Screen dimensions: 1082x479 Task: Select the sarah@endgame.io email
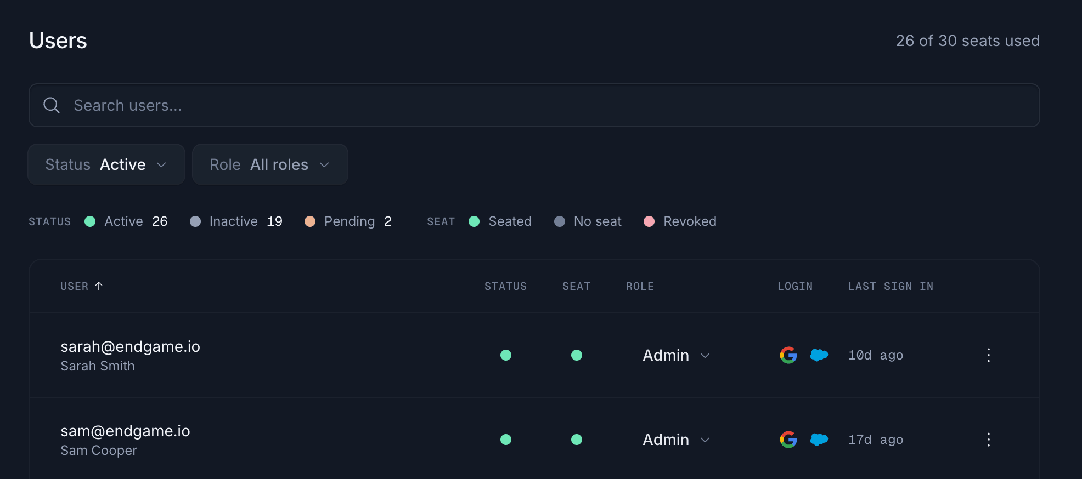tap(130, 347)
